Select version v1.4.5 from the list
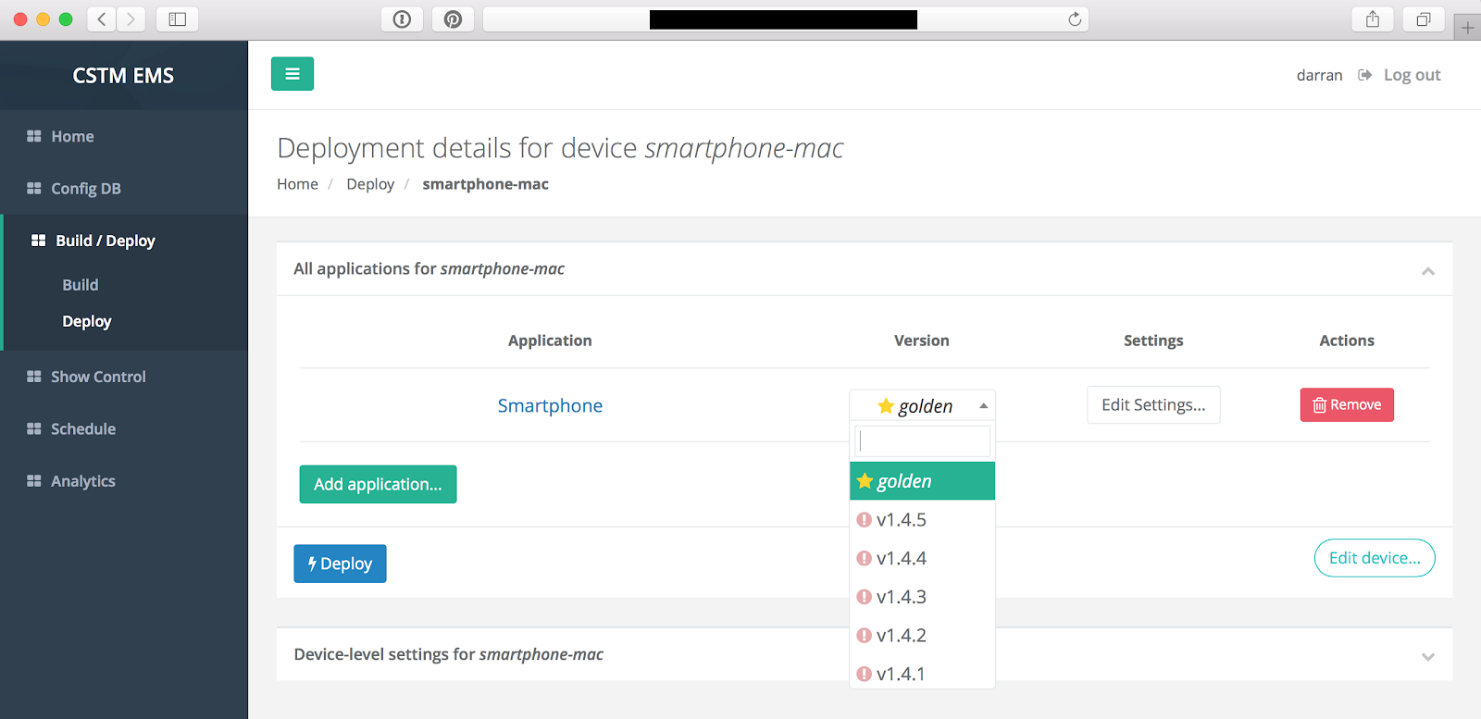 [902, 520]
